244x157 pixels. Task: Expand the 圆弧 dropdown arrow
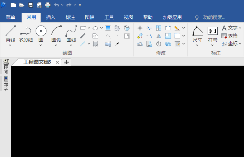point(56,45)
